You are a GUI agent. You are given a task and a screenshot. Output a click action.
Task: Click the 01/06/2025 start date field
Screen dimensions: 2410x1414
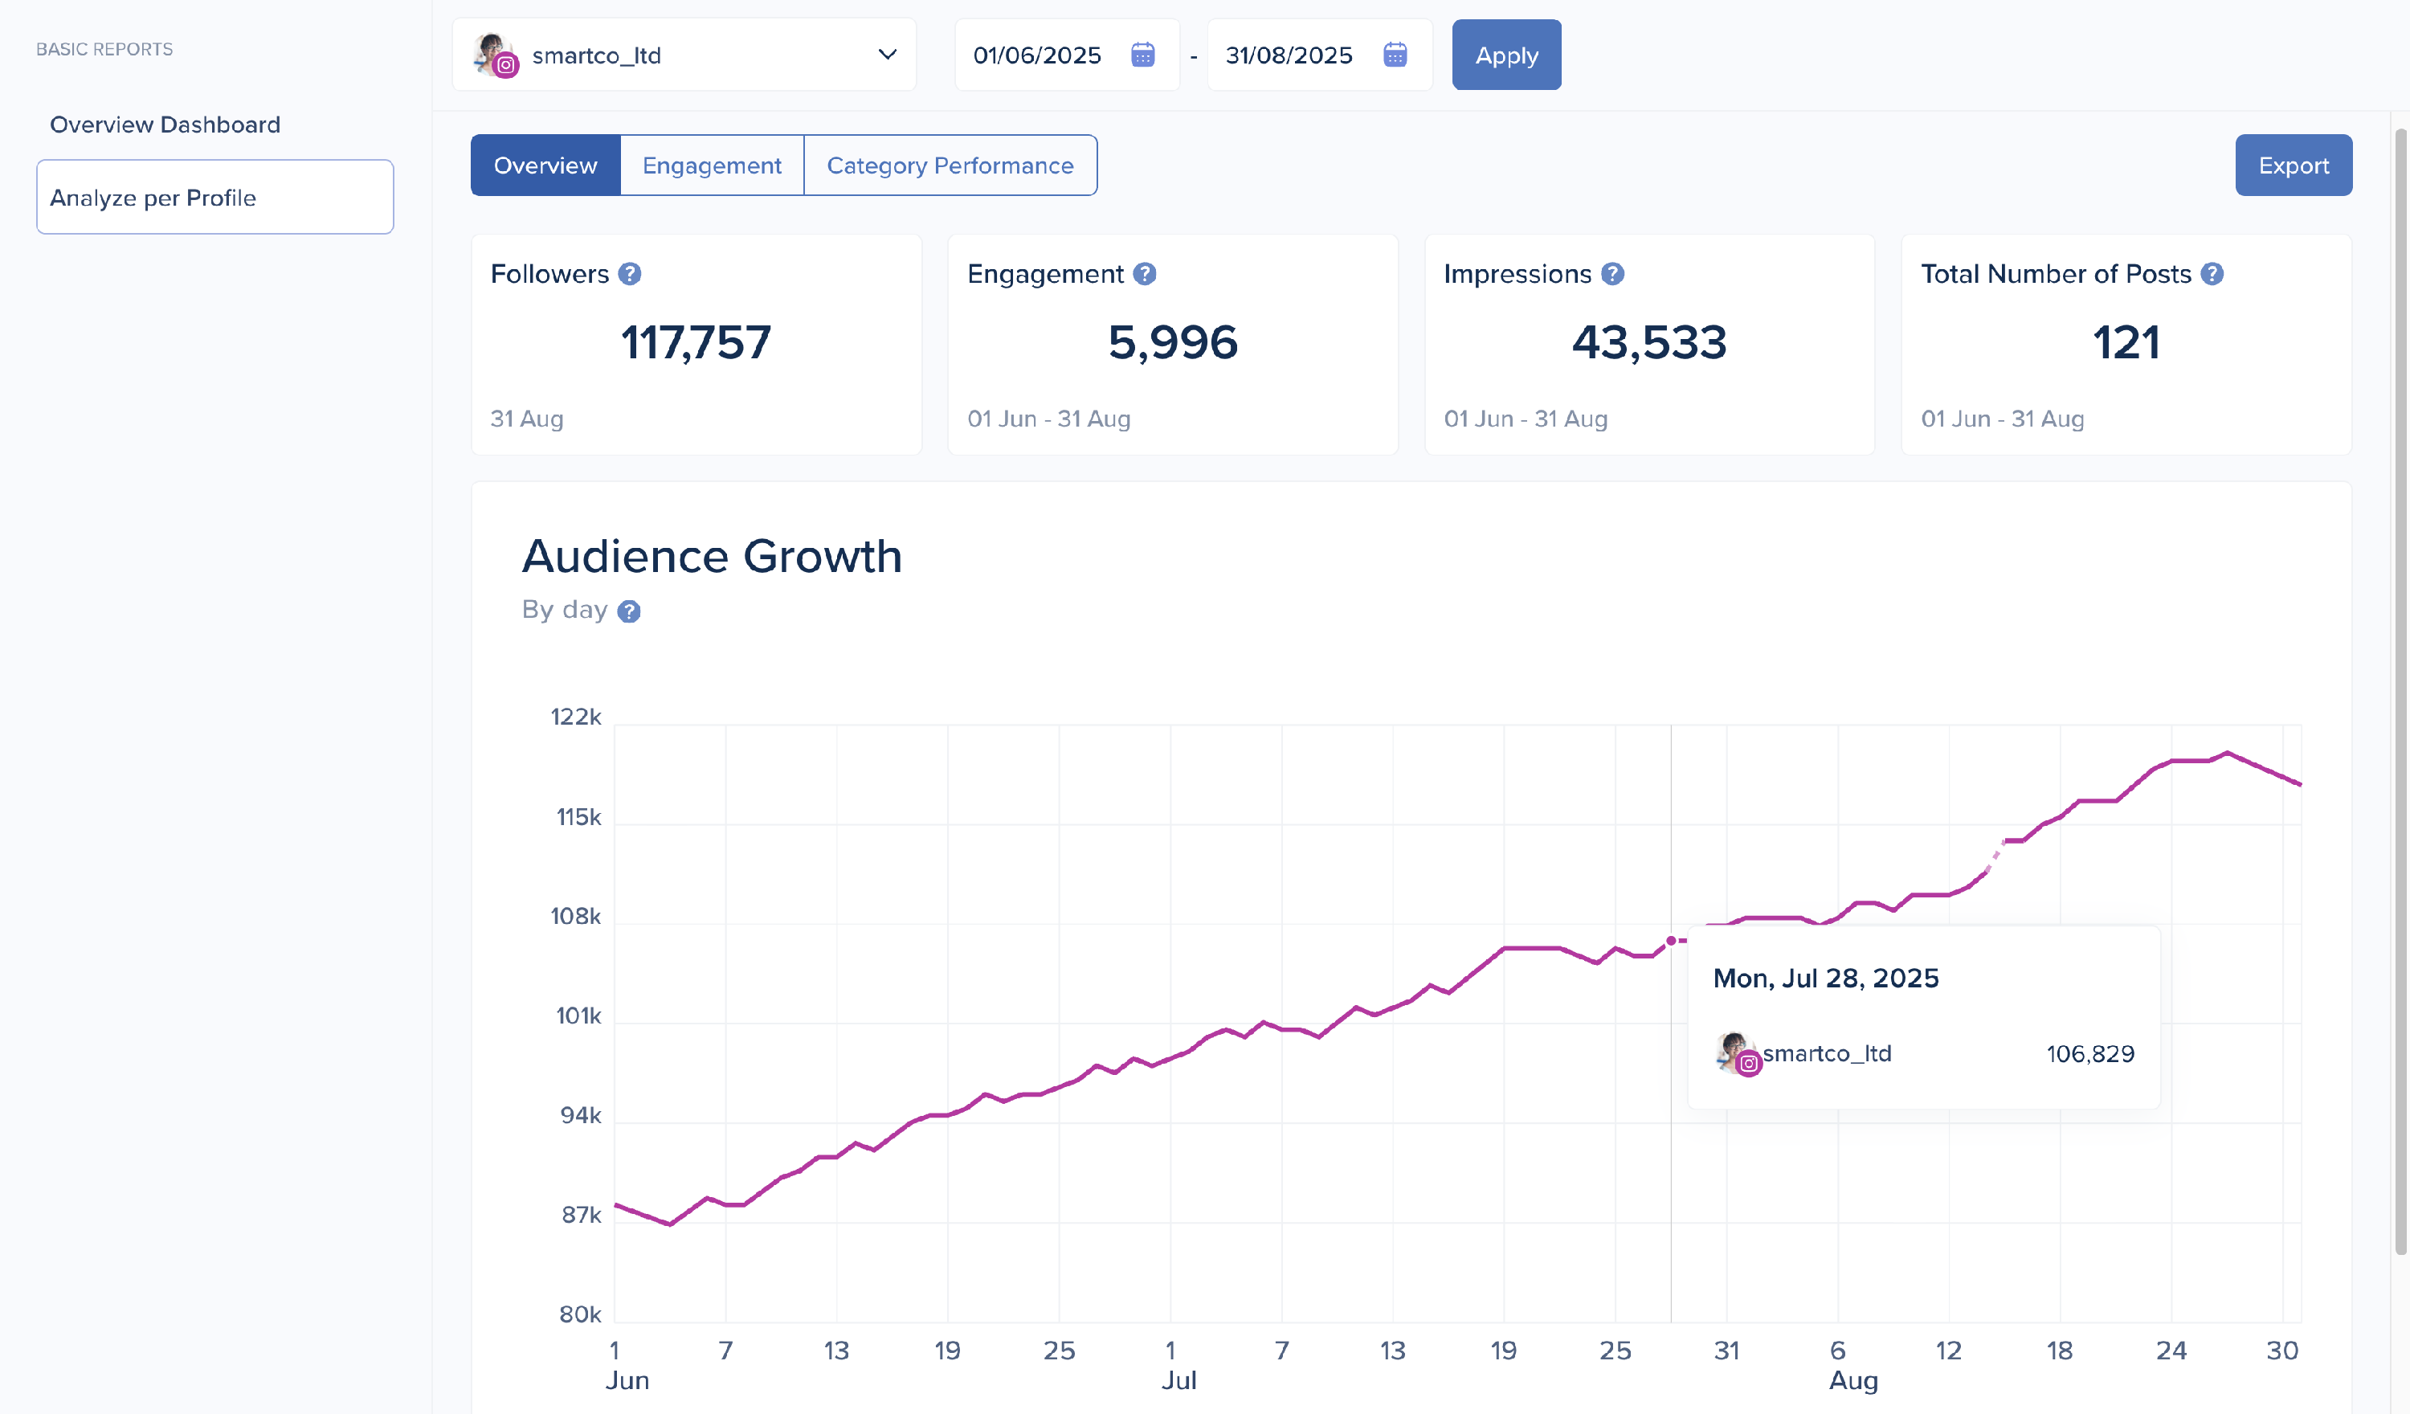[x=1036, y=55]
